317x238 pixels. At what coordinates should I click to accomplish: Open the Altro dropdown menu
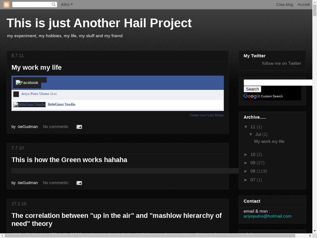click(67, 5)
